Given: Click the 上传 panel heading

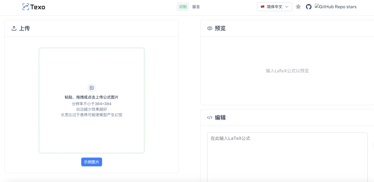Looking at the screenshot, I should pyautogui.click(x=24, y=28).
